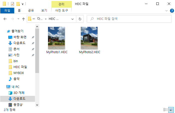Select highlighted 다운로드 under 내 PC
175x113 pixels.
point(18,99)
